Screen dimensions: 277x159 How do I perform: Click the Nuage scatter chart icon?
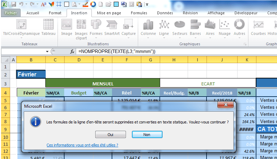[x=225, y=28]
